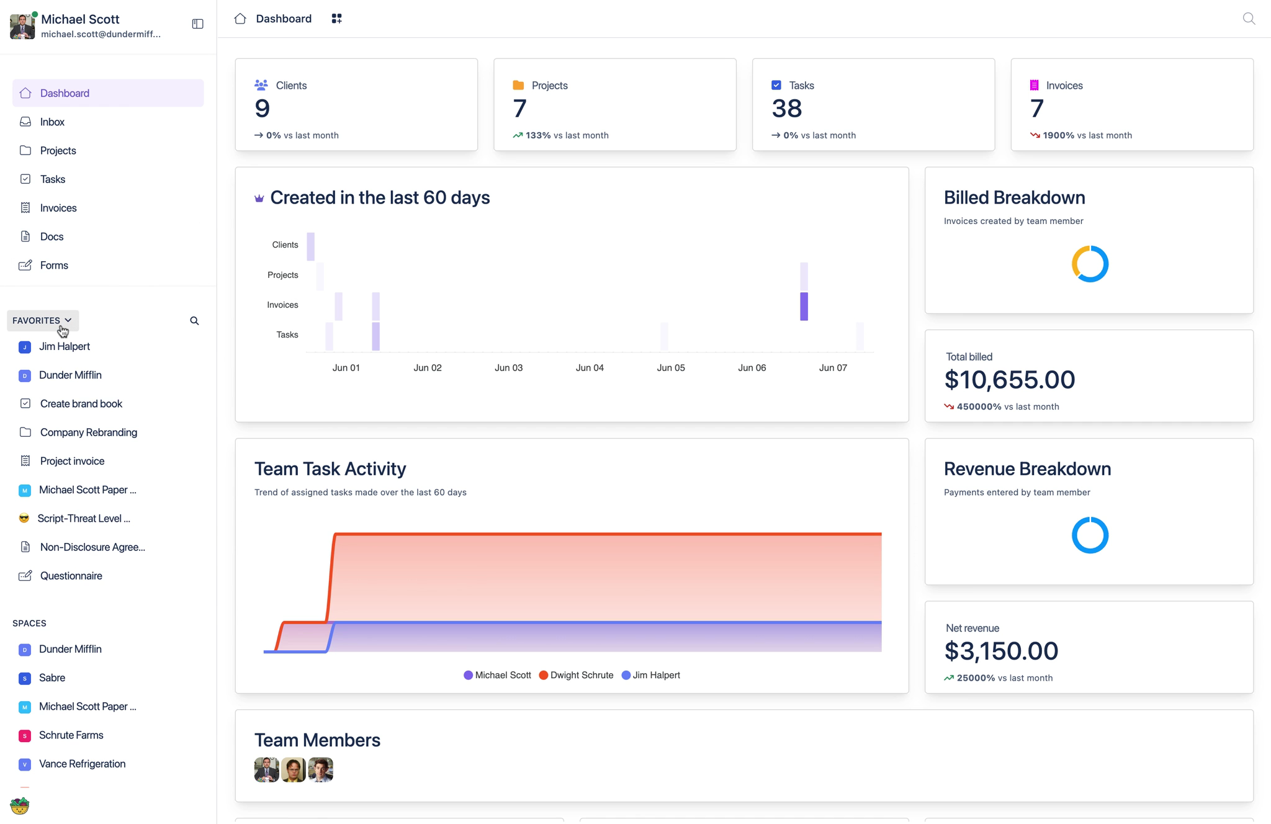Select Jim Halpert from Favorites list
Screen dimensions: 1271x824
pyautogui.click(x=64, y=346)
